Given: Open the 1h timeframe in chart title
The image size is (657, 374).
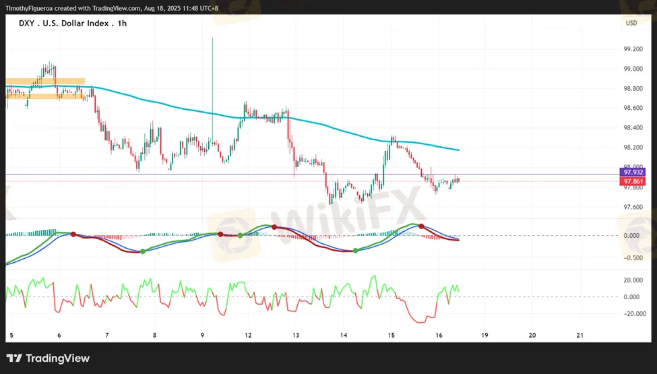Looking at the screenshot, I should pos(121,23).
